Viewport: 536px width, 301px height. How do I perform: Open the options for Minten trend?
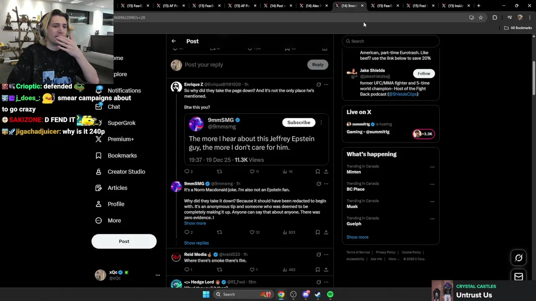click(x=432, y=167)
